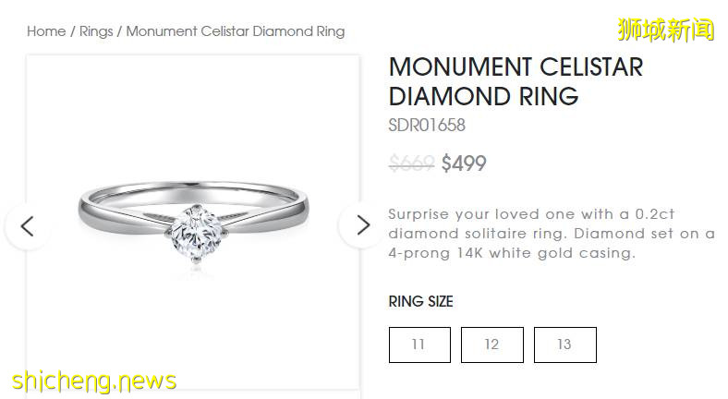This screenshot has width=728, height=399.
Task: Click the Monument Celistar Diamond Ring breadcrumb
Action: [236, 31]
